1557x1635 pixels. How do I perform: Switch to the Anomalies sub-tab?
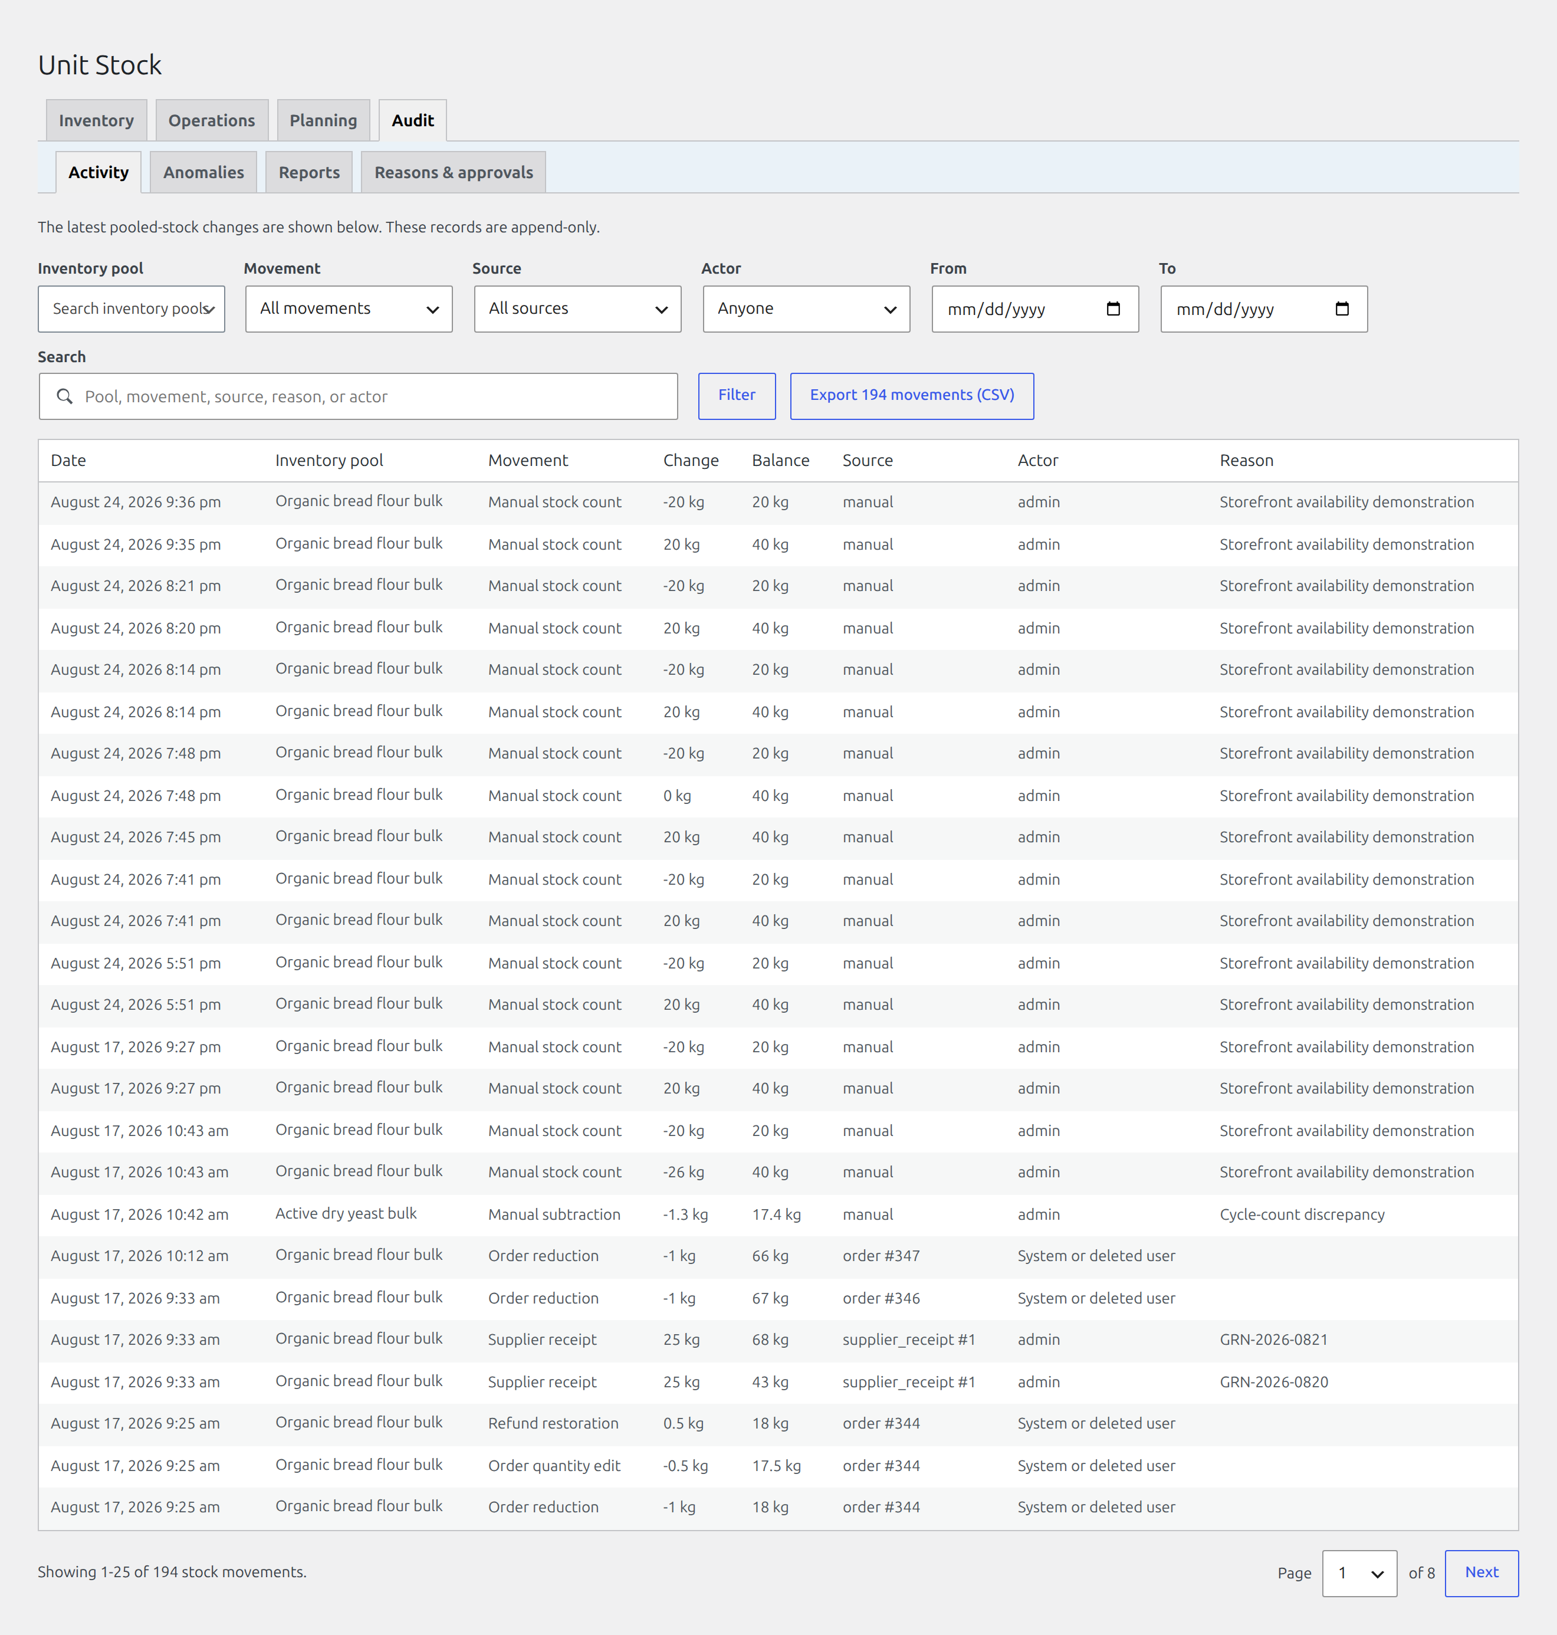[203, 173]
